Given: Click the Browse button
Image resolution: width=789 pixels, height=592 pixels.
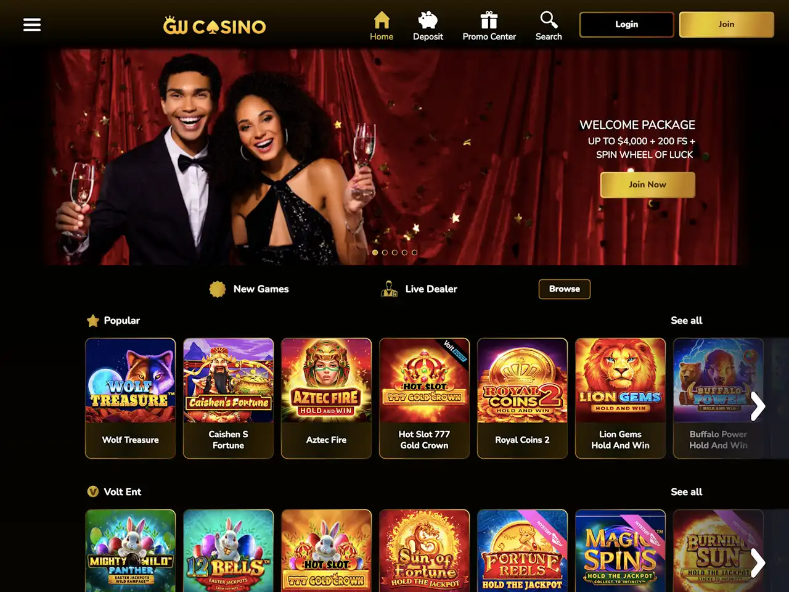Looking at the screenshot, I should 565,289.
